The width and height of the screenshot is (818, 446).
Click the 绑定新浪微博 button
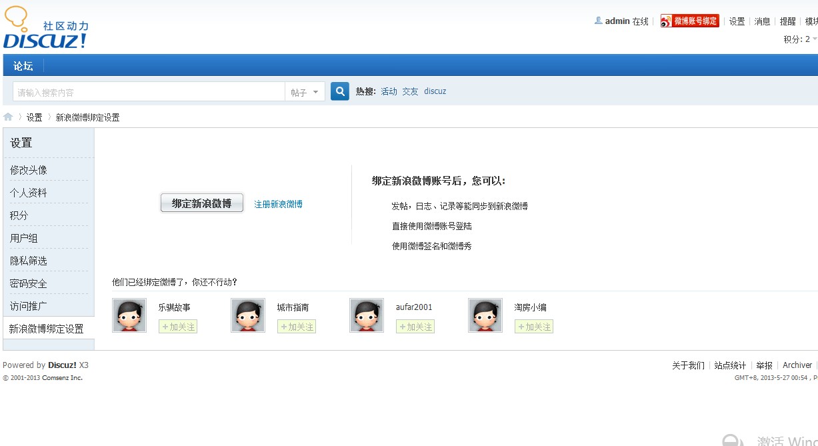pyautogui.click(x=202, y=203)
